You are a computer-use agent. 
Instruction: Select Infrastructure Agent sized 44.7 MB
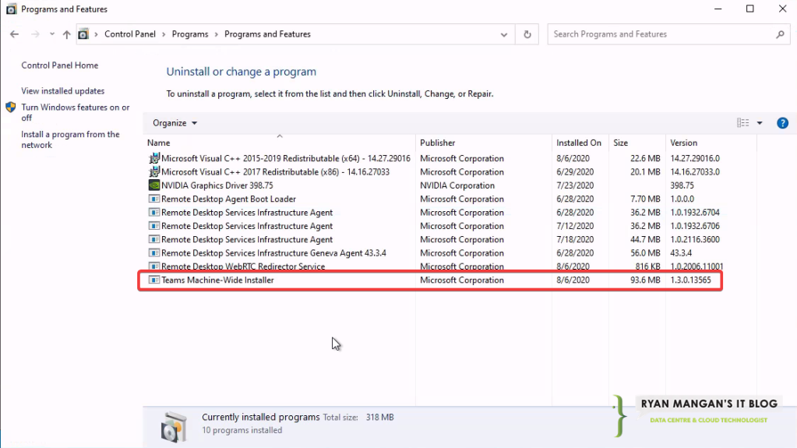[x=434, y=239]
